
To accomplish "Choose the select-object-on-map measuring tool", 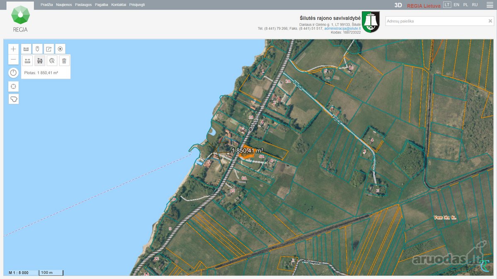I will 52,61.
